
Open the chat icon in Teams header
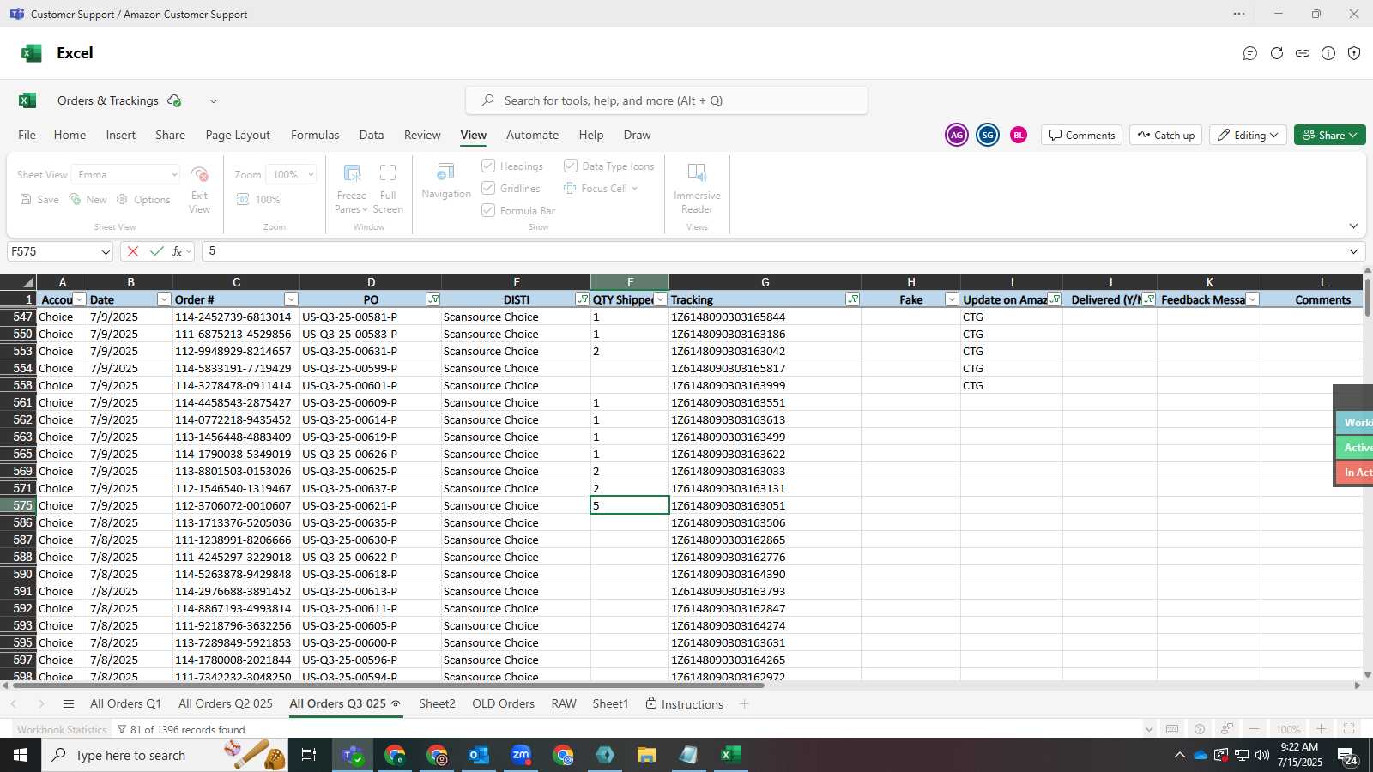point(1250,53)
